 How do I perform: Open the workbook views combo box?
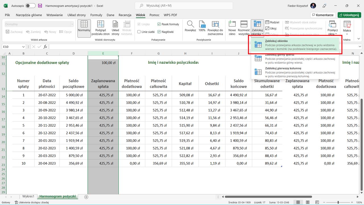(x=39, y=24)
